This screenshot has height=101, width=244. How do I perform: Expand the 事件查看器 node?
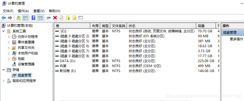pyautogui.click(x=9, y=42)
